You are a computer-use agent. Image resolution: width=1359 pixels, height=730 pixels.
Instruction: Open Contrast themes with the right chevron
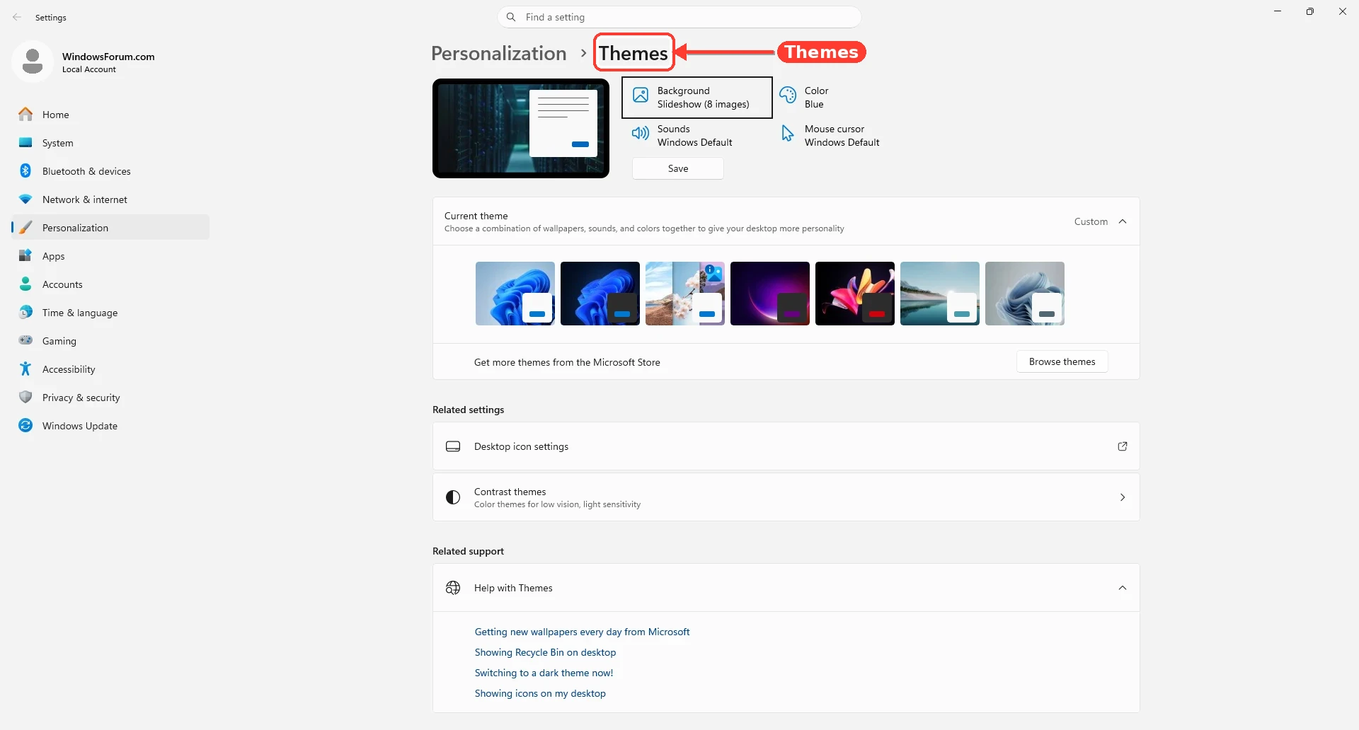[x=1123, y=497]
